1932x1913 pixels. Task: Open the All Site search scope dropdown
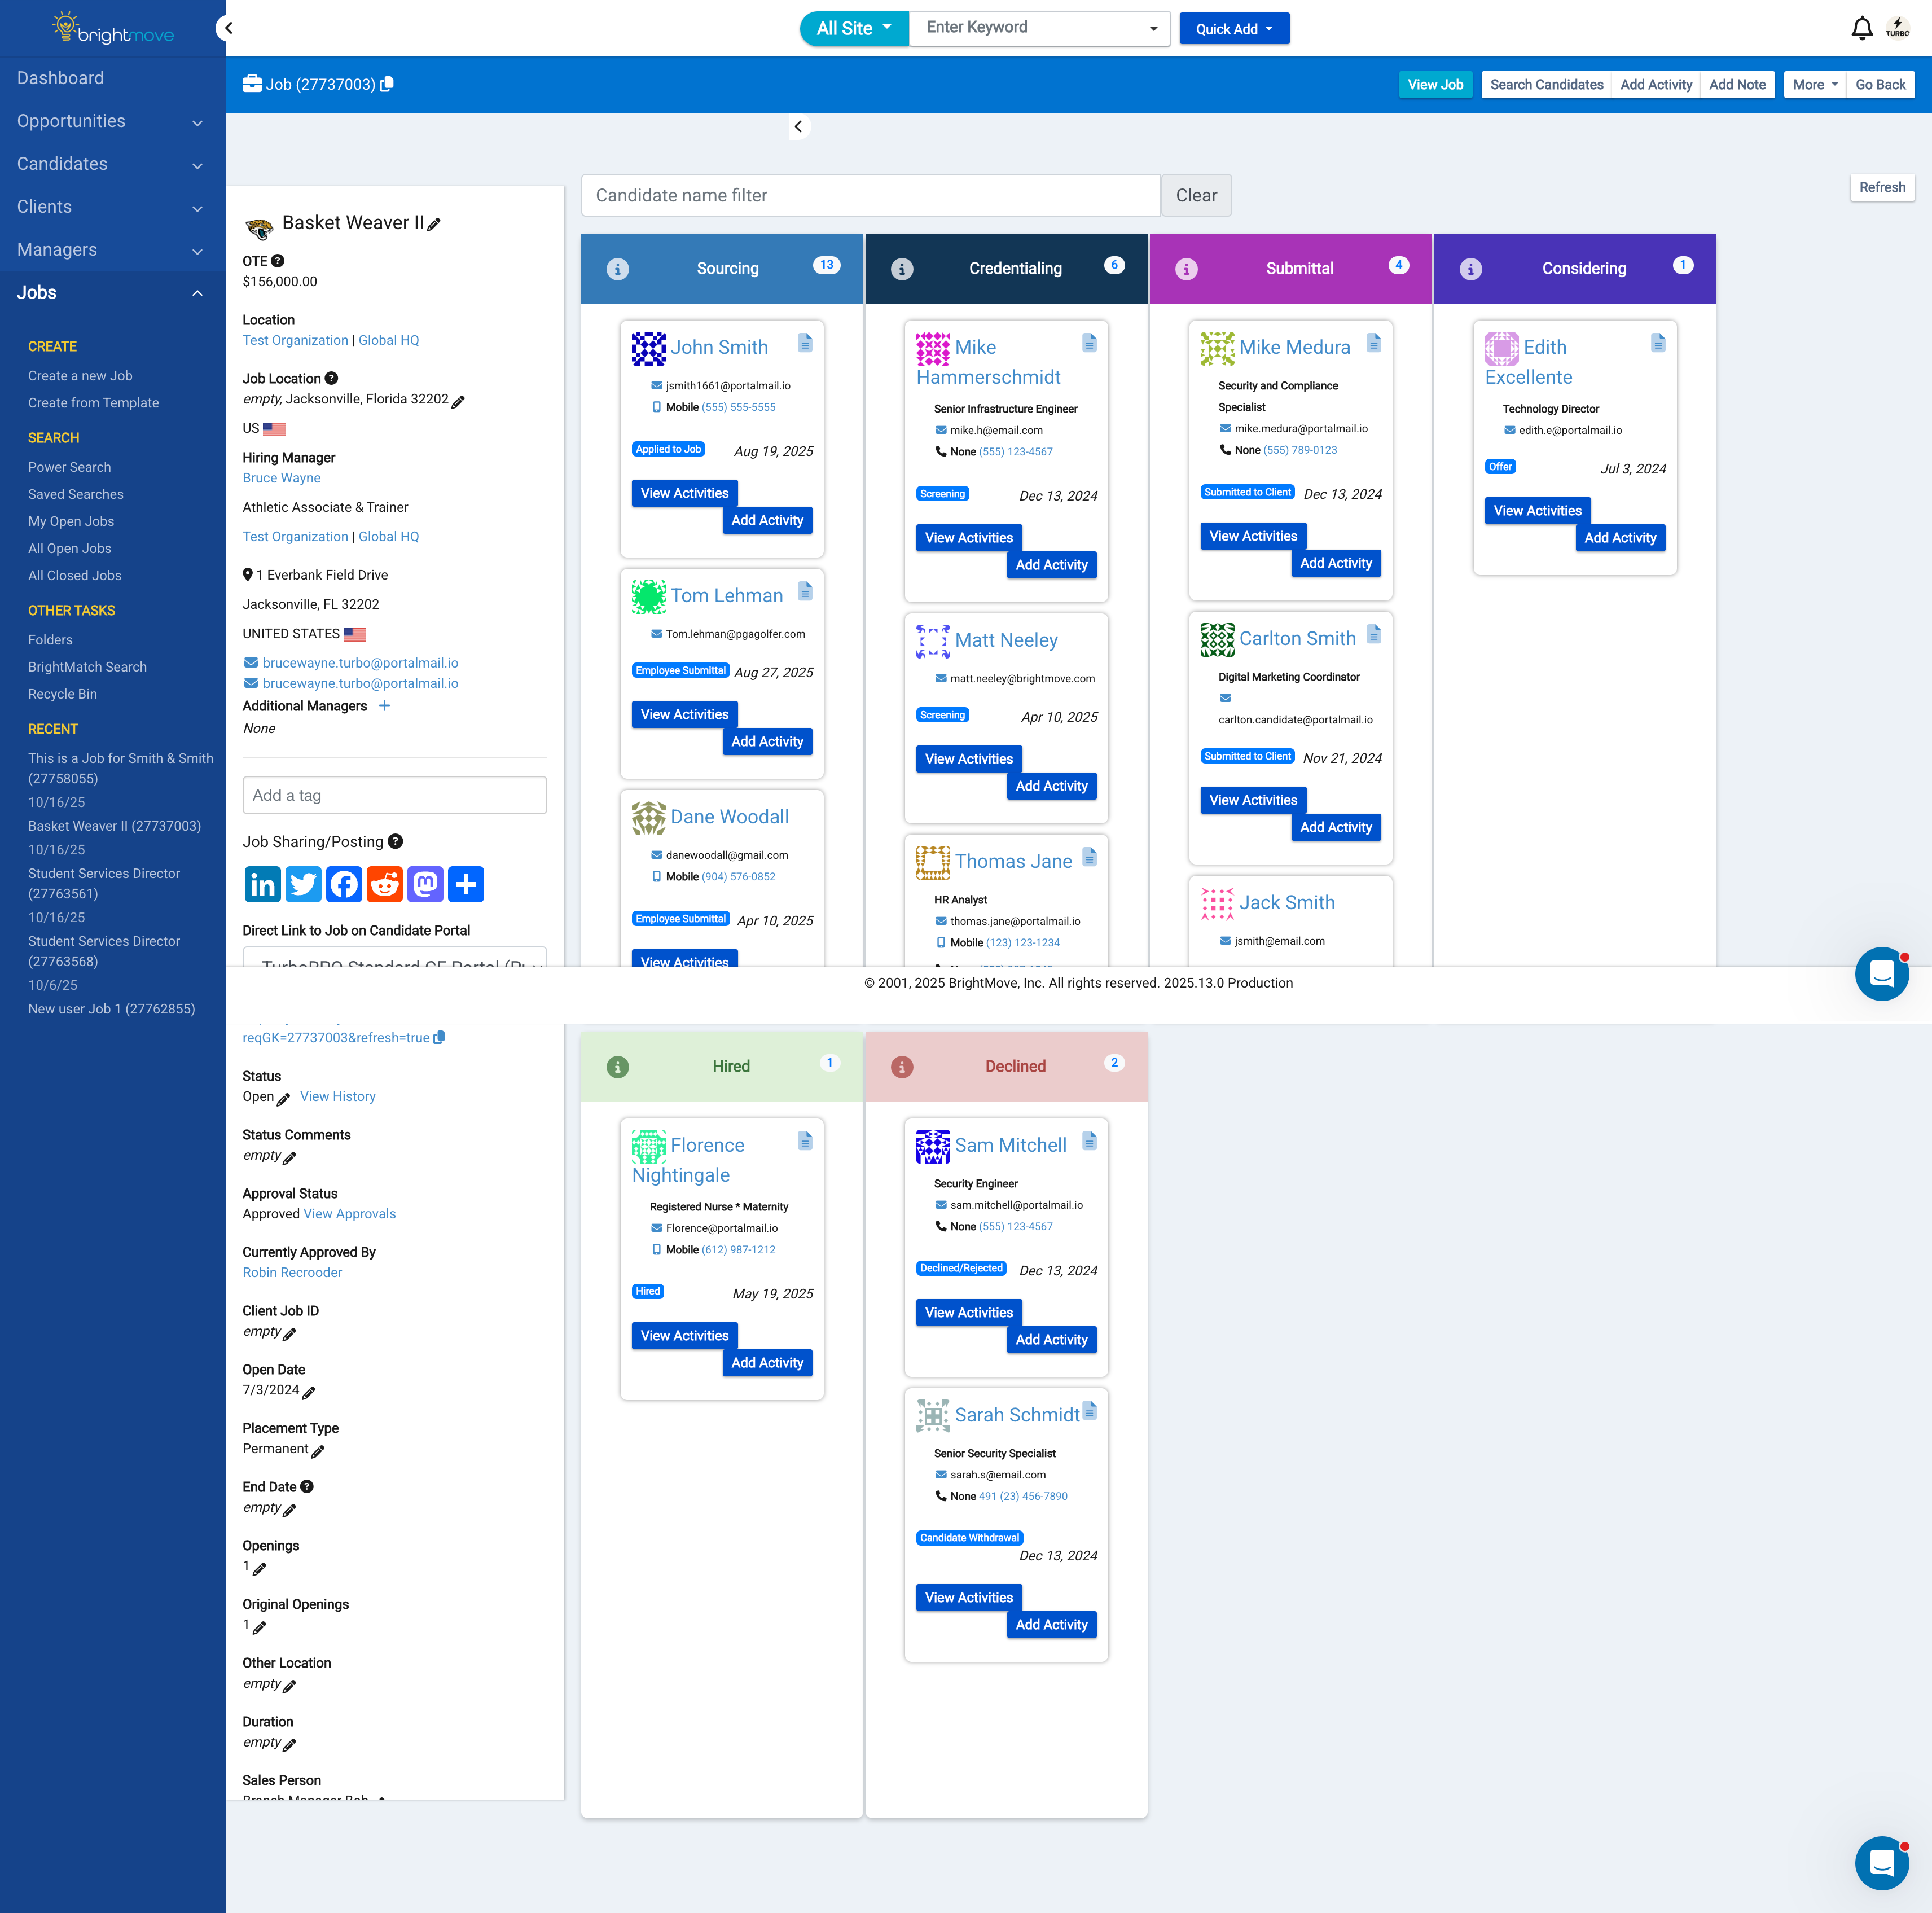click(853, 28)
